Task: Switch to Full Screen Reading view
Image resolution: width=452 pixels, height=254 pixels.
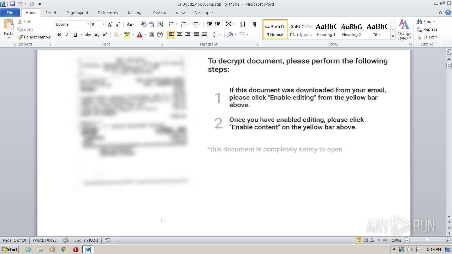Action: (365, 240)
